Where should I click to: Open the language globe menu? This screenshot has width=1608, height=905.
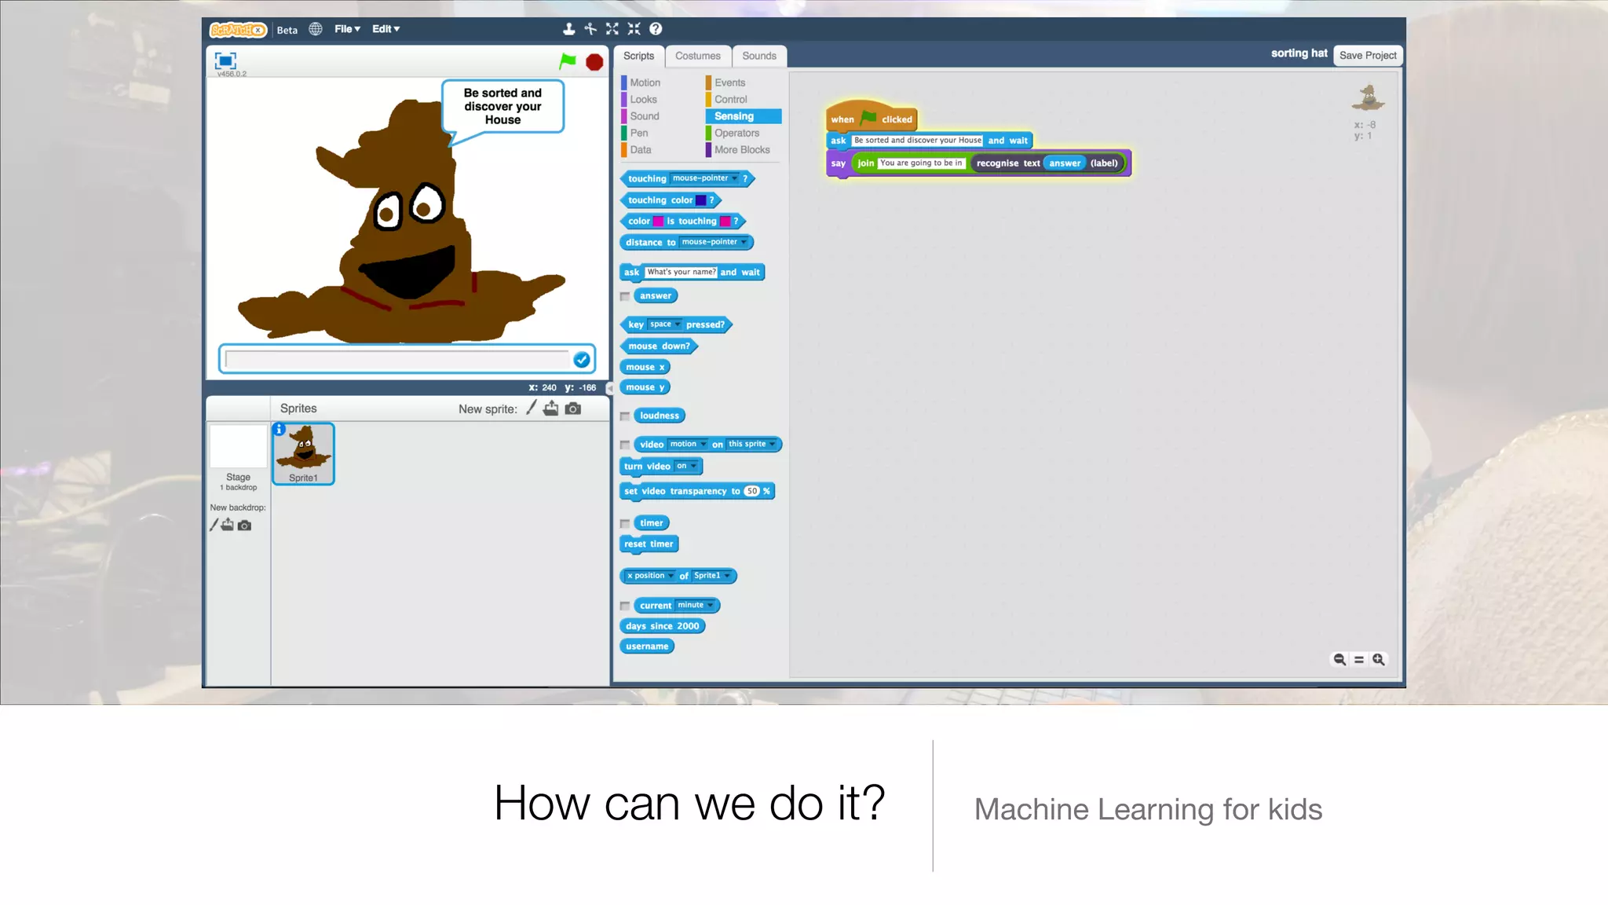pos(316,29)
